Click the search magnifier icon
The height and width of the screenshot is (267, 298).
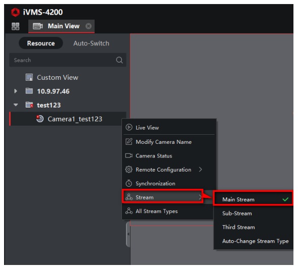[119, 60]
